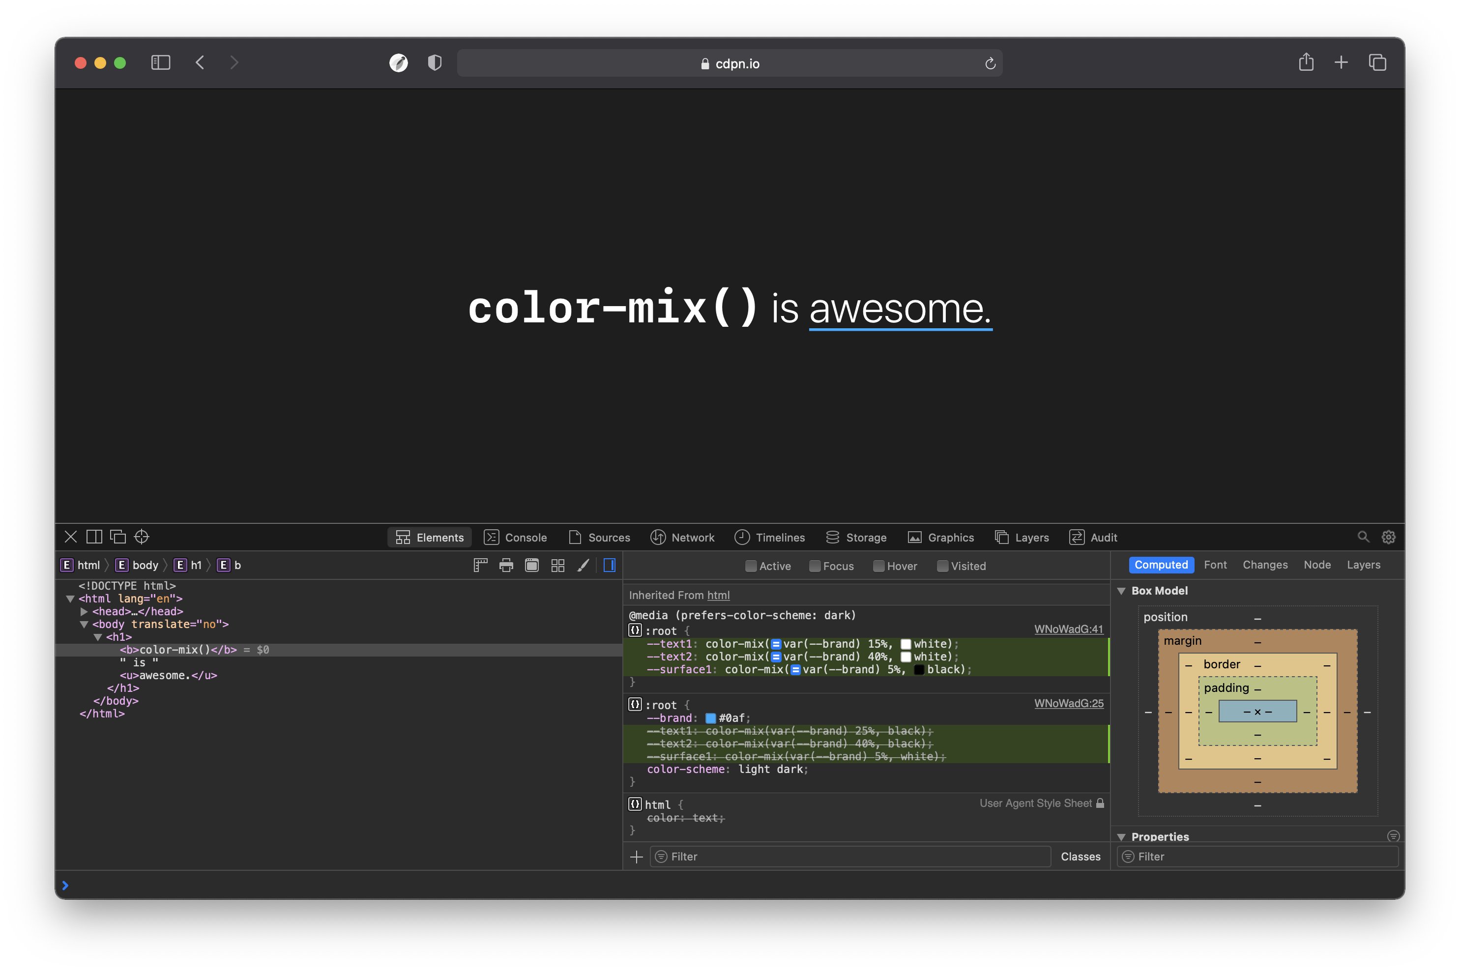Screen dimensions: 1460x972
Task: Open the Share icon in the toolbar
Action: point(1306,62)
